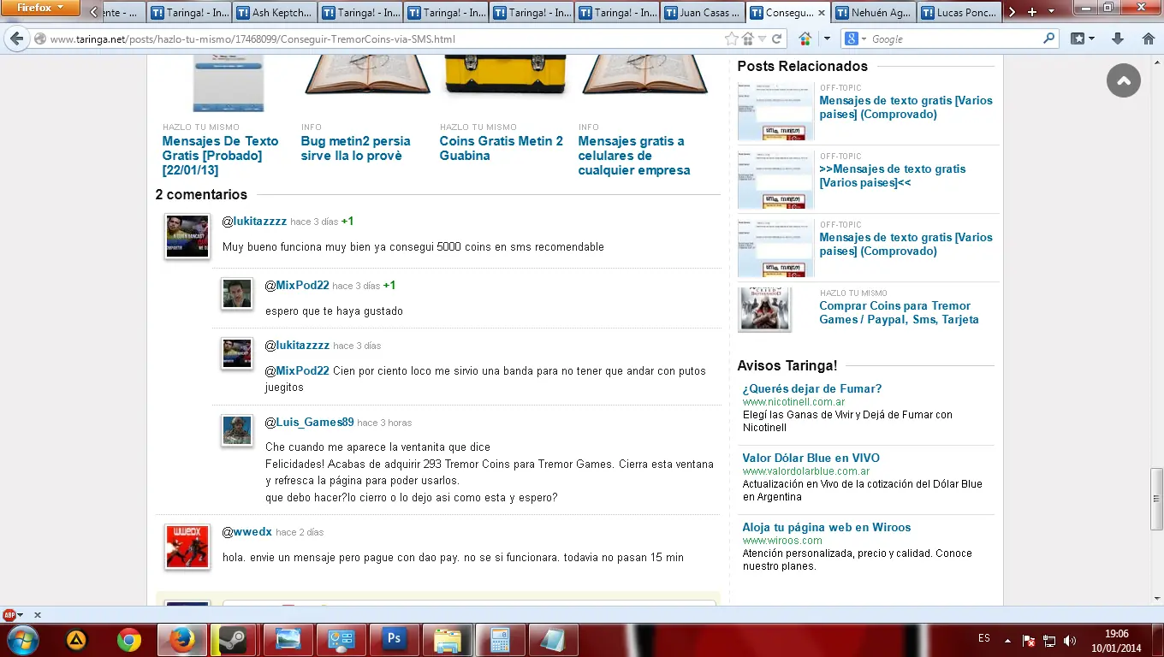Open the URL history dropdown arrow

pyautogui.click(x=763, y=38)
